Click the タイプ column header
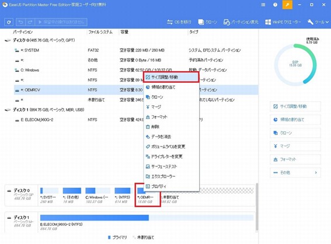The height and width of the screenshot is (244, 331). [x=193, y=32]
